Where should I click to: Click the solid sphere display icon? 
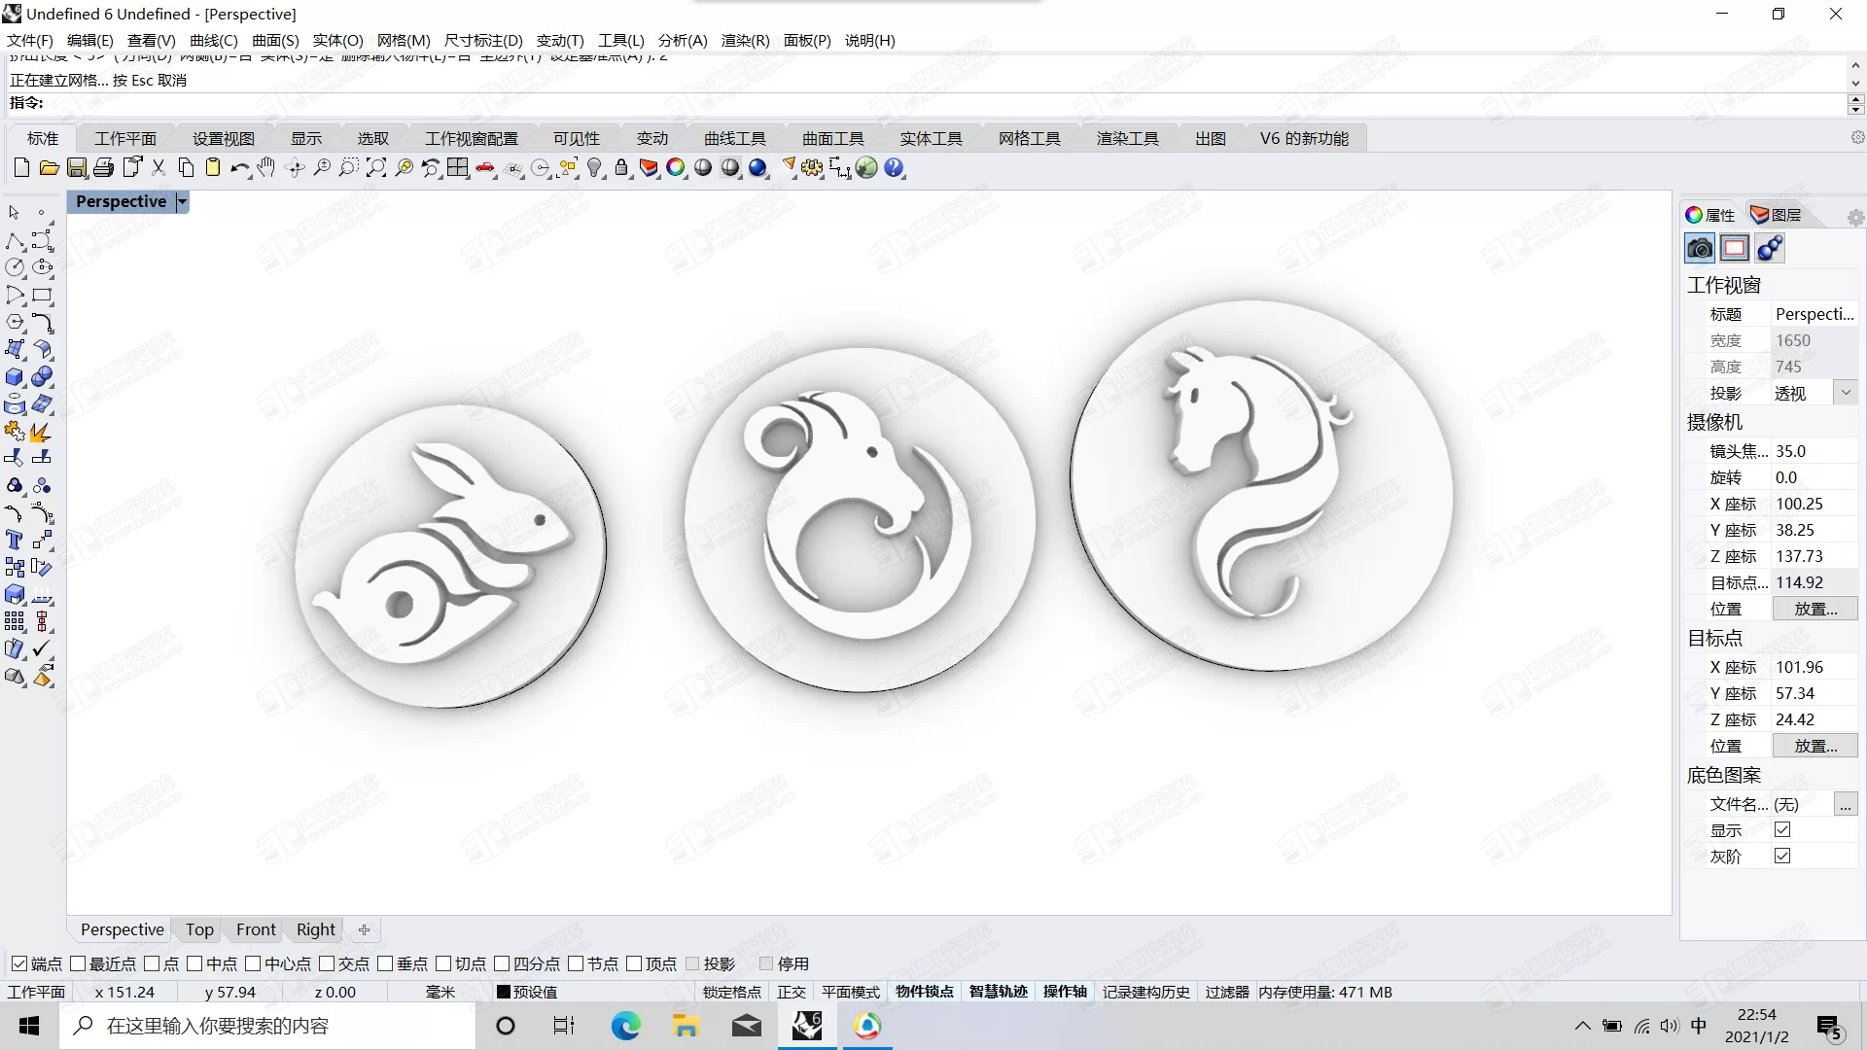click(x=757, y=168)
